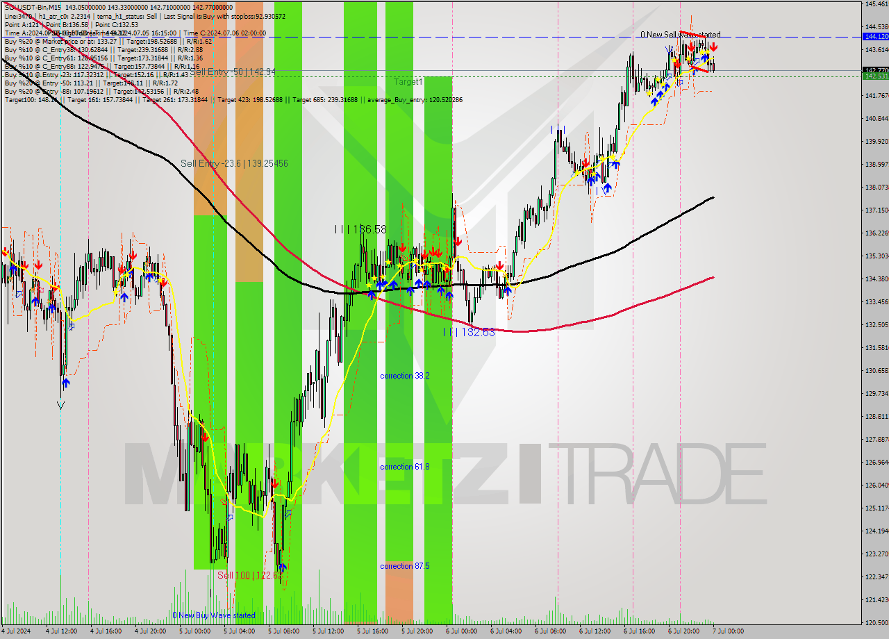
Task: Select the 'correction 61.8' label
Action: coord(405,467)
